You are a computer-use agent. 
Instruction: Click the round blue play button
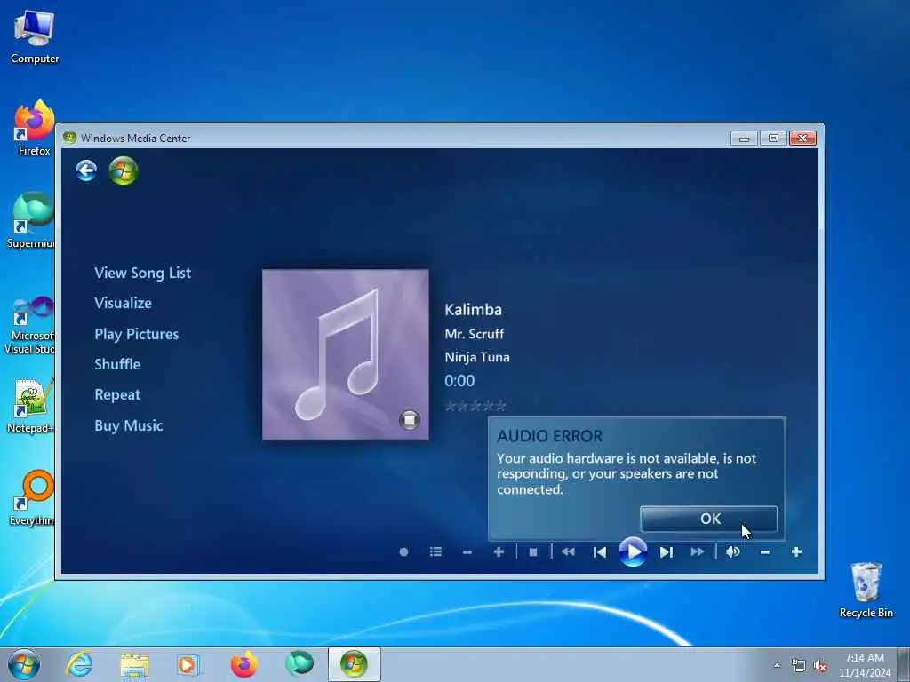(633, 552)
